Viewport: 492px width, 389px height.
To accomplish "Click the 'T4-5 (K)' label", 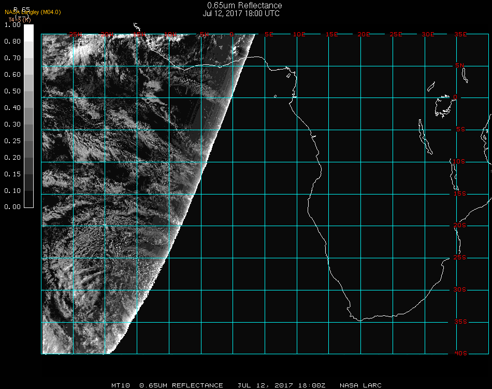I will click(x=20, y=20).
